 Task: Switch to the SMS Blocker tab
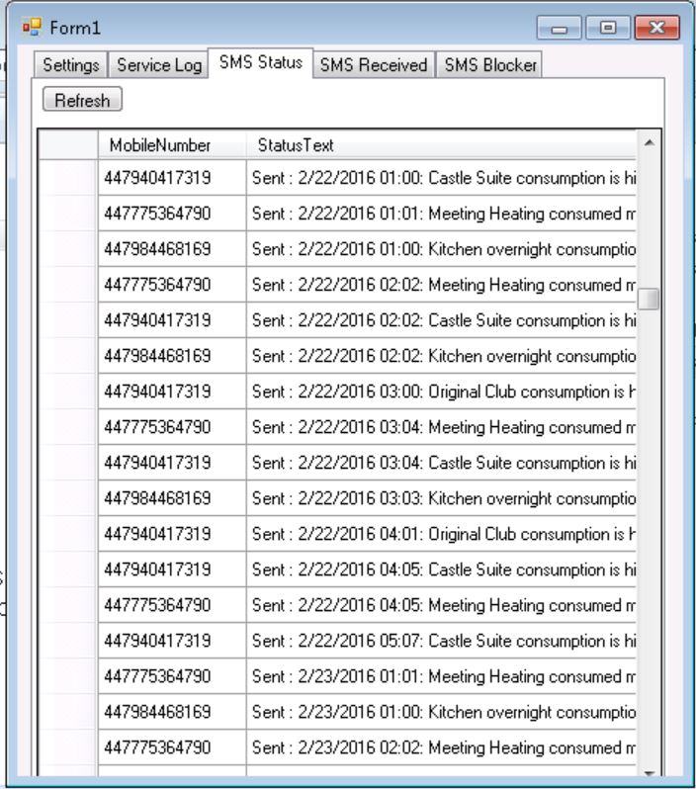[x=490, y=65]
